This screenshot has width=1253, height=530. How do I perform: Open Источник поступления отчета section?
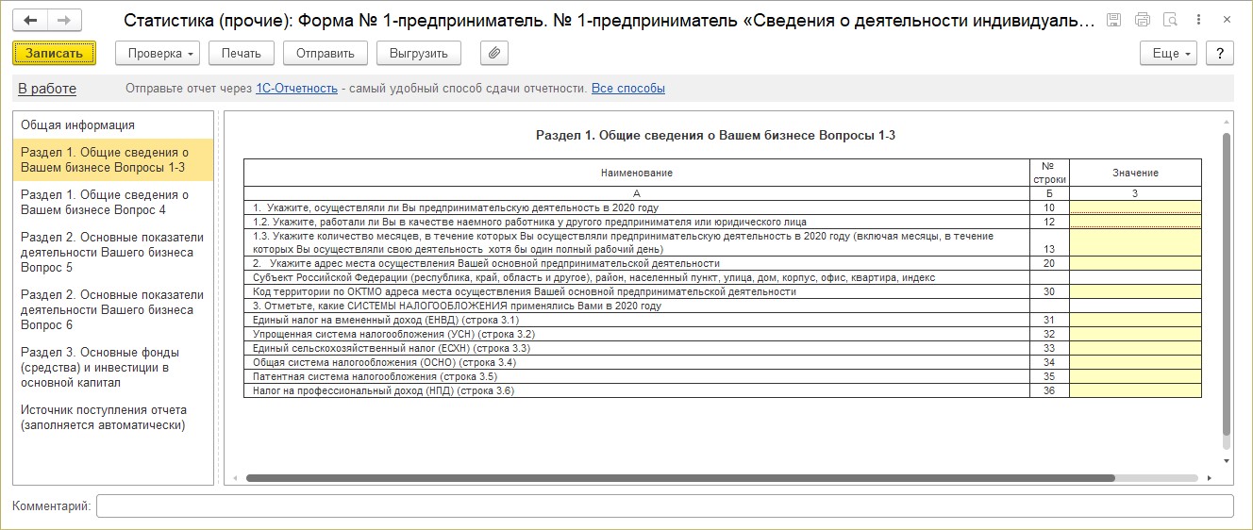113,417
